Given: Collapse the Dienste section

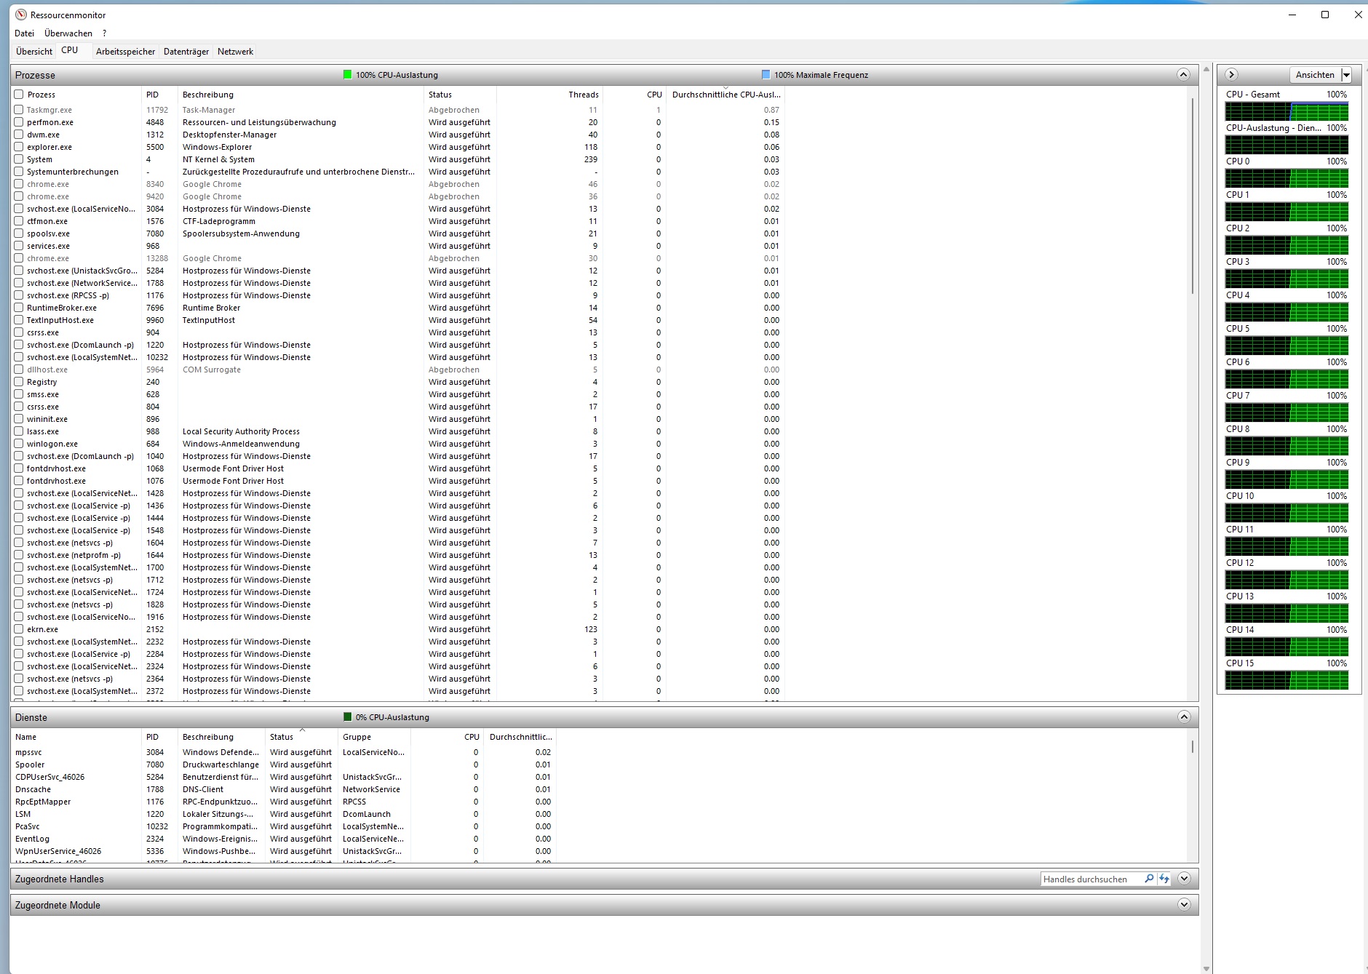Looking at the screenshot, I should coord(1183,716).
